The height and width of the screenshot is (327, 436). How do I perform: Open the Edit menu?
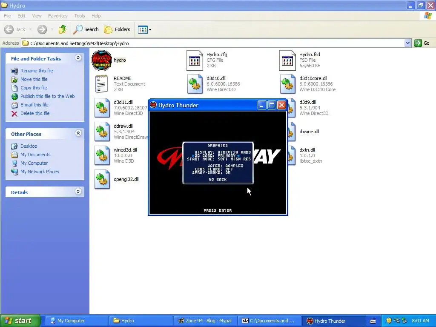pyautogui.click(x=21, y=16)
